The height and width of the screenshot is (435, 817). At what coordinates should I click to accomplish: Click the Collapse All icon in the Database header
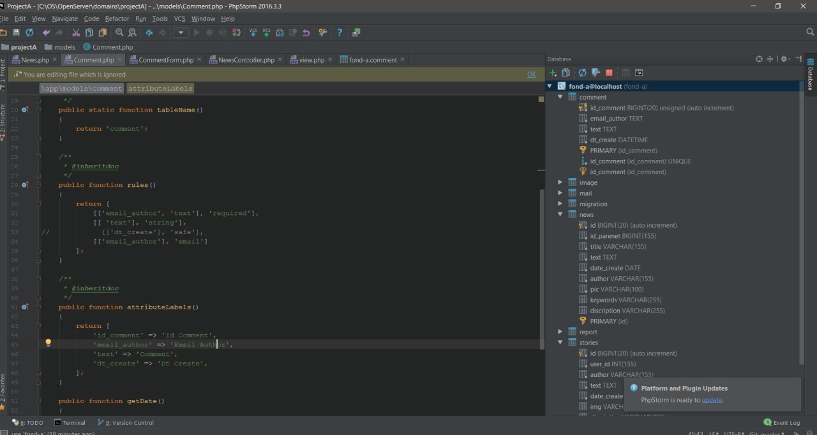tap(770, 59)
